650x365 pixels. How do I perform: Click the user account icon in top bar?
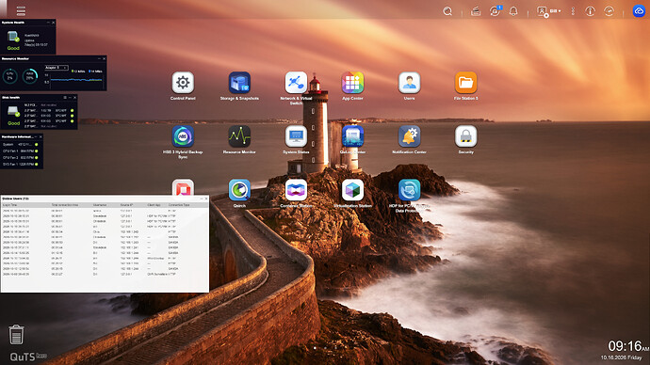click(542, 11)
